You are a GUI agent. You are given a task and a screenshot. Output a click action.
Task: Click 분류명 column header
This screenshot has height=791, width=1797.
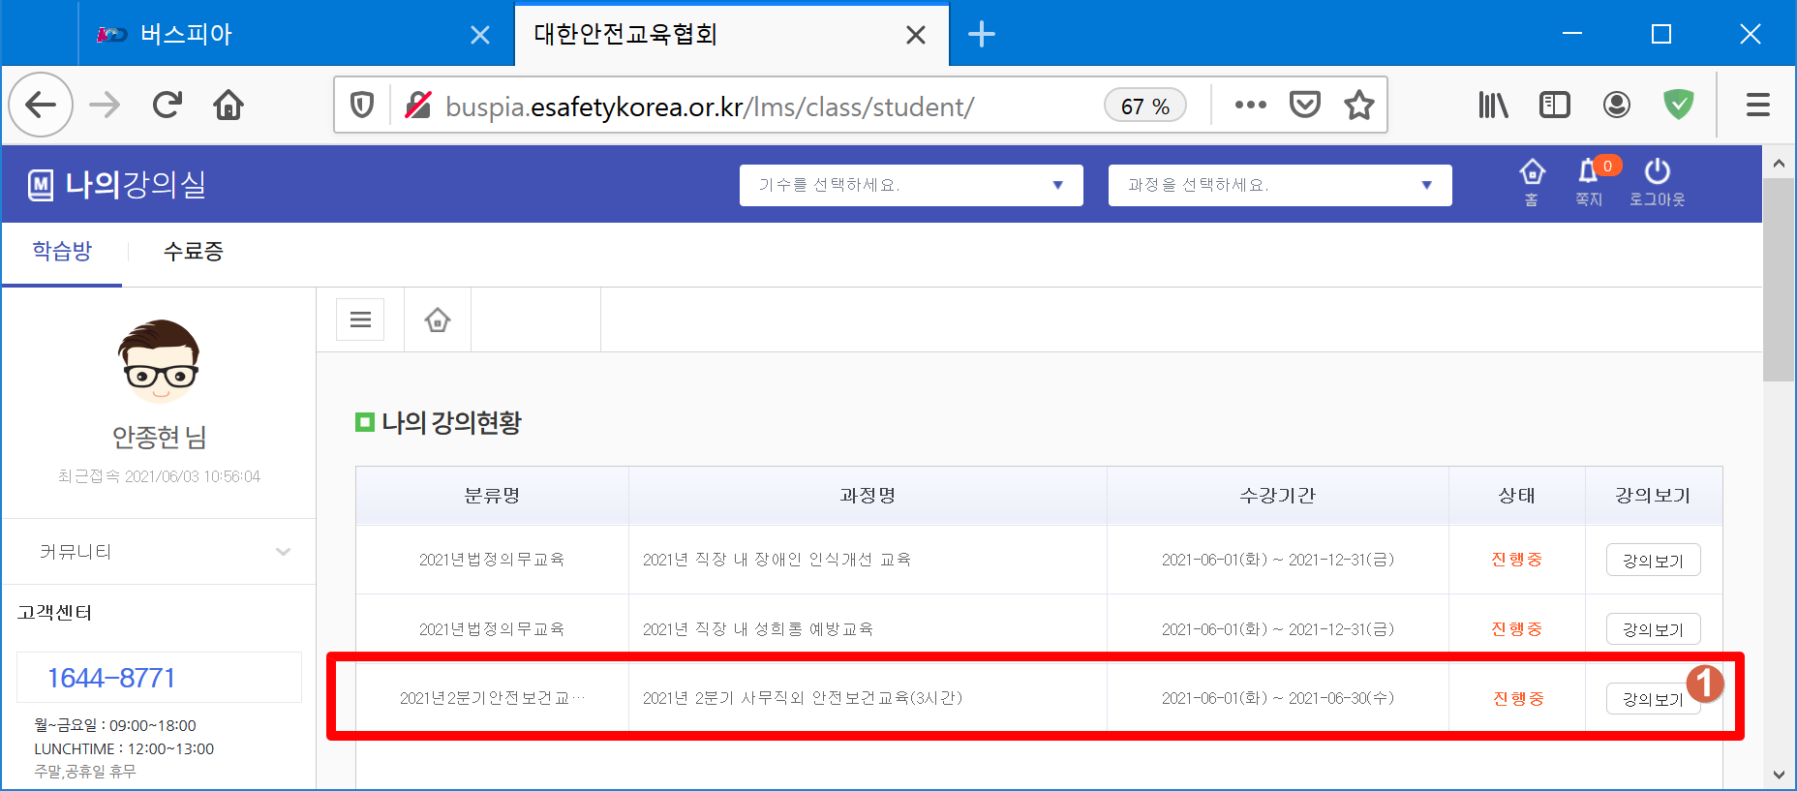(492, 496)
